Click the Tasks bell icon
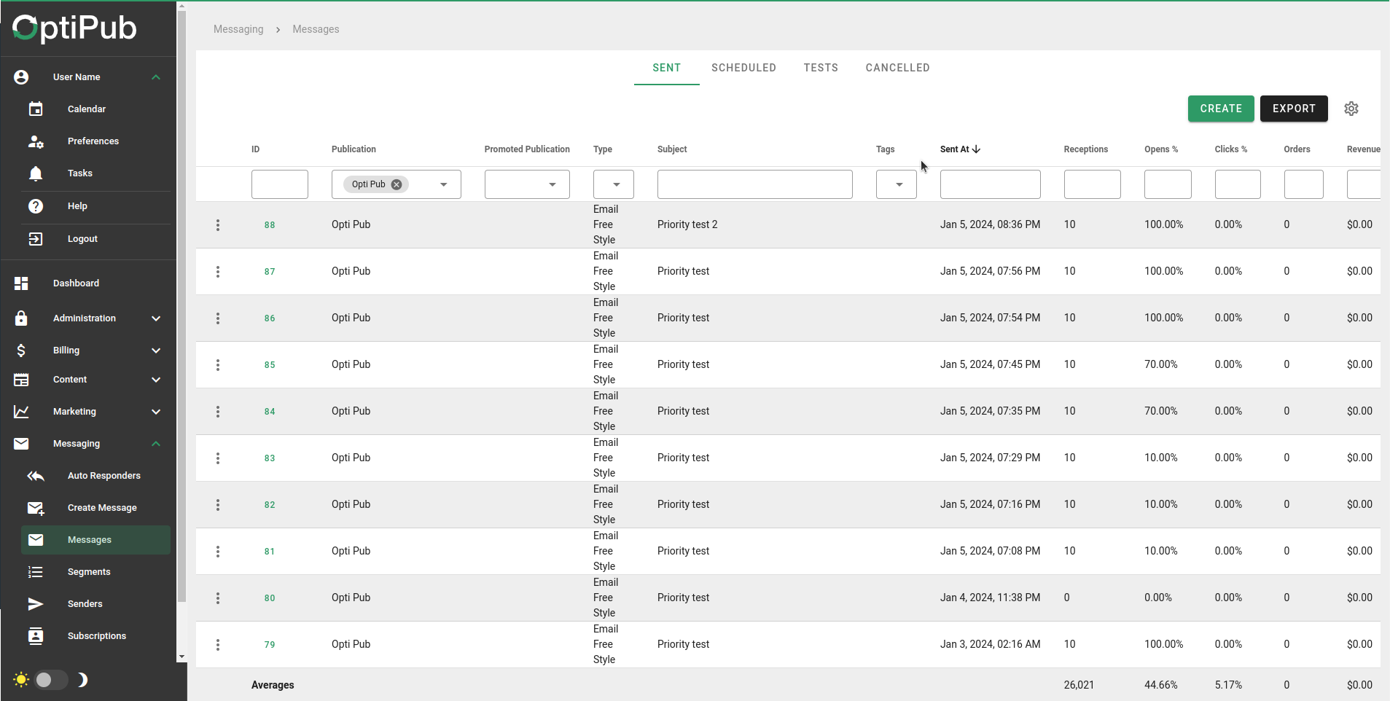 pyautogui.click(x=36, y=173)
